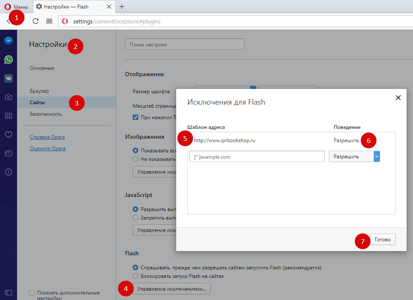
Task: Select 'Спрашивать, прежде чем разрешать' Flash option
Action: (x=136, y=268)
